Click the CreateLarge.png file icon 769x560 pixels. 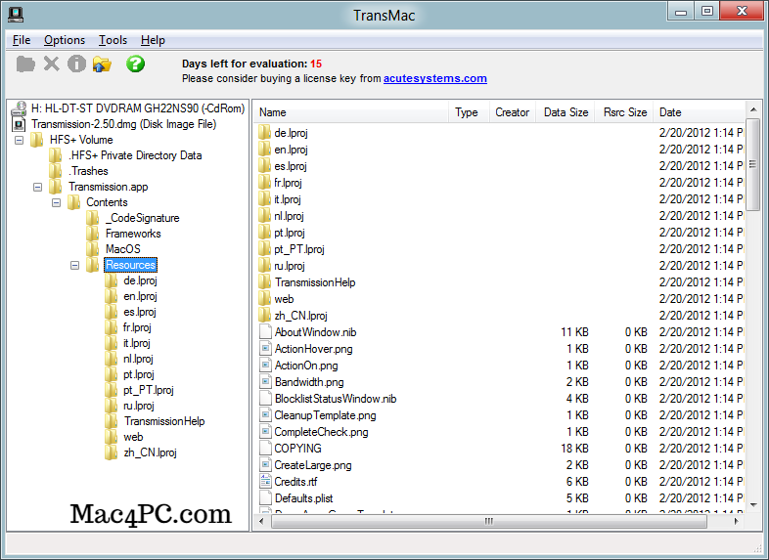click(x=265, y=465)
